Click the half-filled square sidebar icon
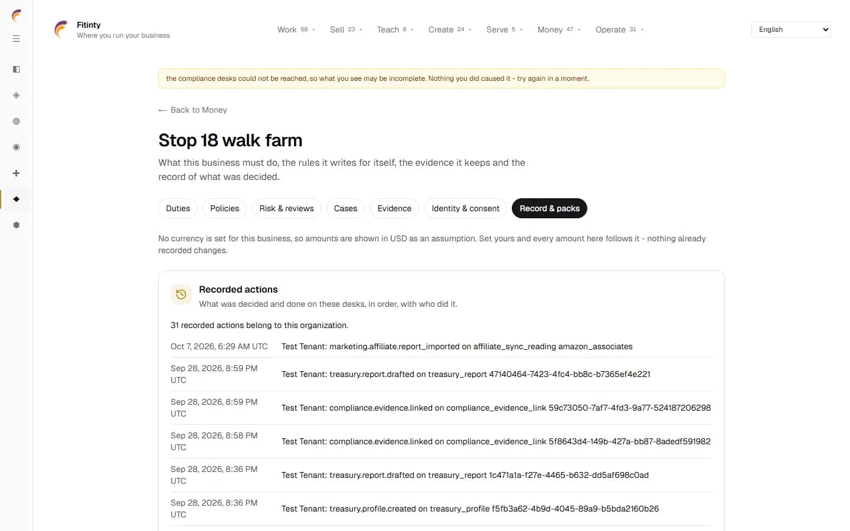This screenshot has height=531, width=850. pos(17,70)
